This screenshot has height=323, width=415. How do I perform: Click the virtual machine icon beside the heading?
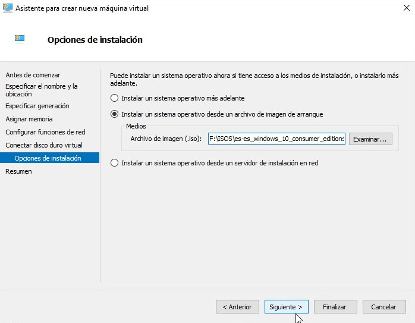click(x=20, y=40)
